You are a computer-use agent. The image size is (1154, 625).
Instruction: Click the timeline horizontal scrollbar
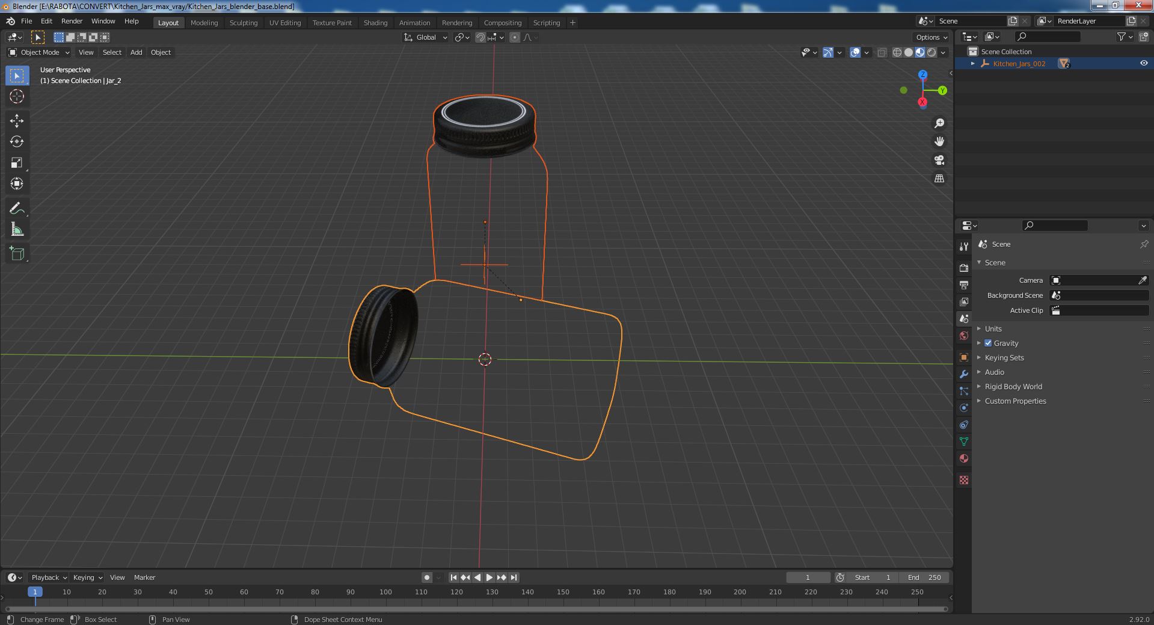click(477, 609)
